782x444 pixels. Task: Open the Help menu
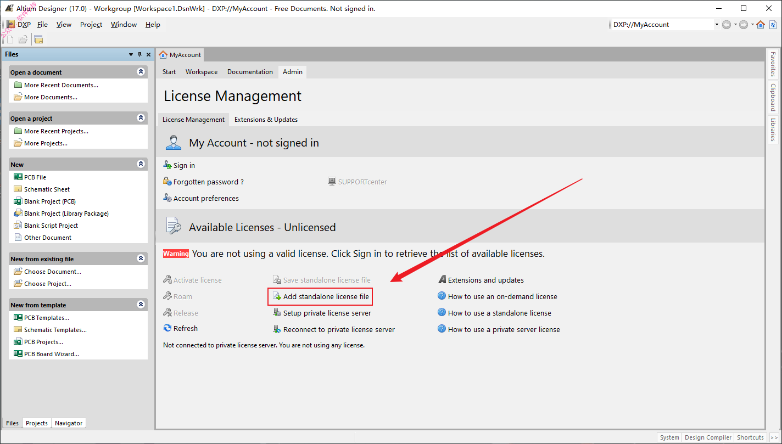(153, 25)
